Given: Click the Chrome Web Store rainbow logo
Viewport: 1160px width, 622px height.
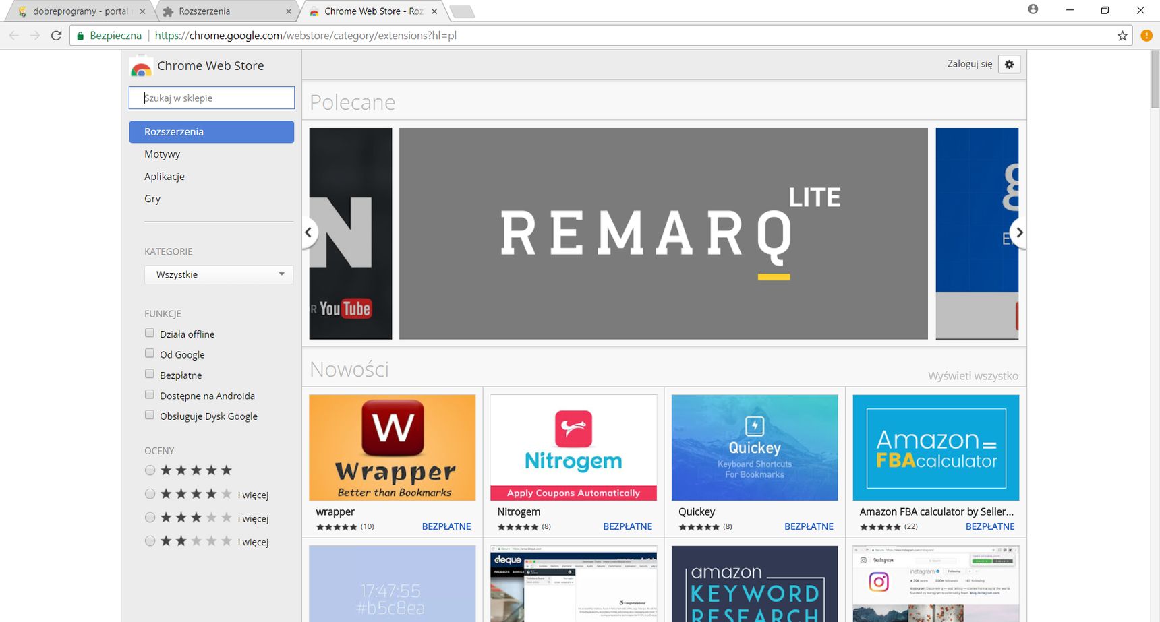Looking at the screenshot, I should coord(141,67).
